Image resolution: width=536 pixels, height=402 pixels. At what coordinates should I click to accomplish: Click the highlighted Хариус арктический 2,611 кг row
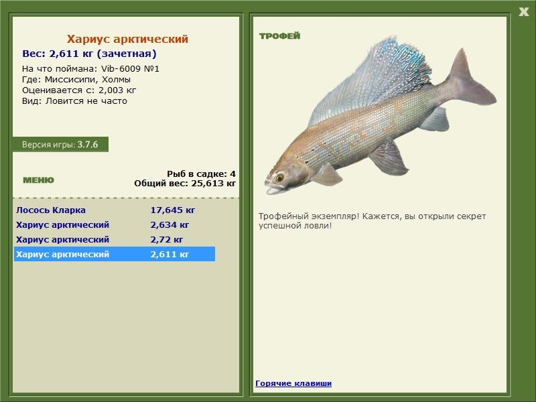(115, 254)
